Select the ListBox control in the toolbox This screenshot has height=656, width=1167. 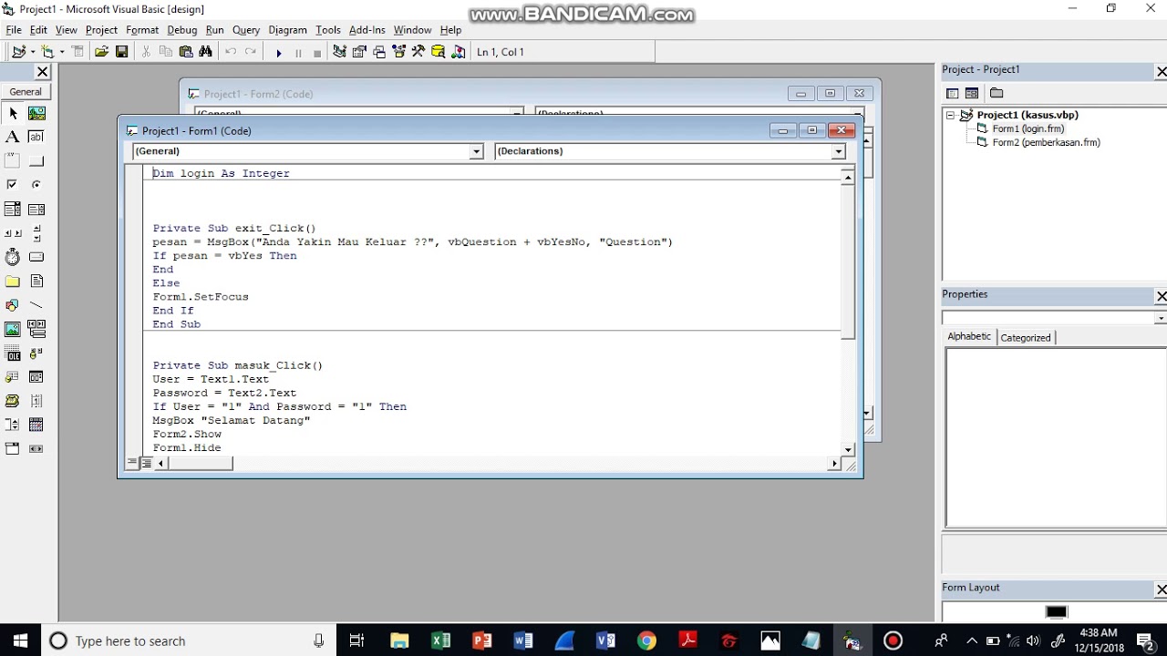pyautogui.click(x=36, y=210)
